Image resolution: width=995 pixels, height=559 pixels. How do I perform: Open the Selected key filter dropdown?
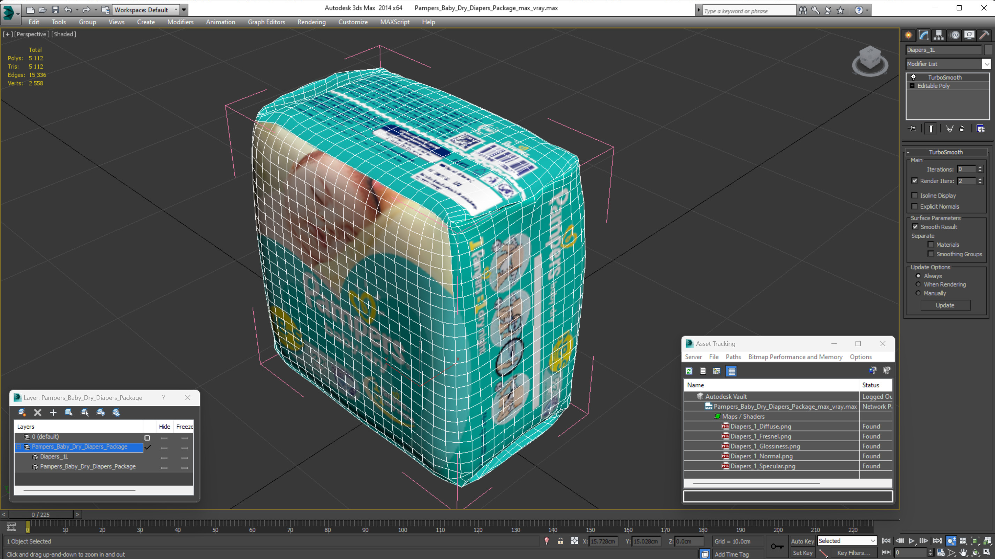847,541
